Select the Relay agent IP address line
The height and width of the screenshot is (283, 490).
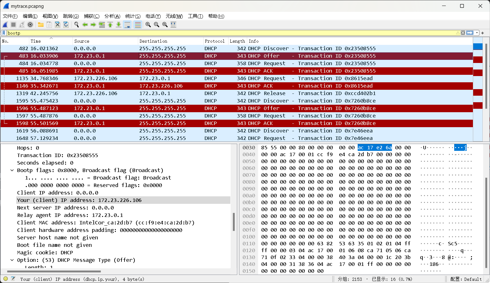pos(70,215)
